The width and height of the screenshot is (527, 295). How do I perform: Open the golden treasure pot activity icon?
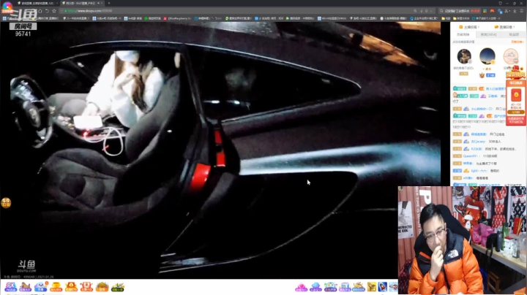coord(56,287)
